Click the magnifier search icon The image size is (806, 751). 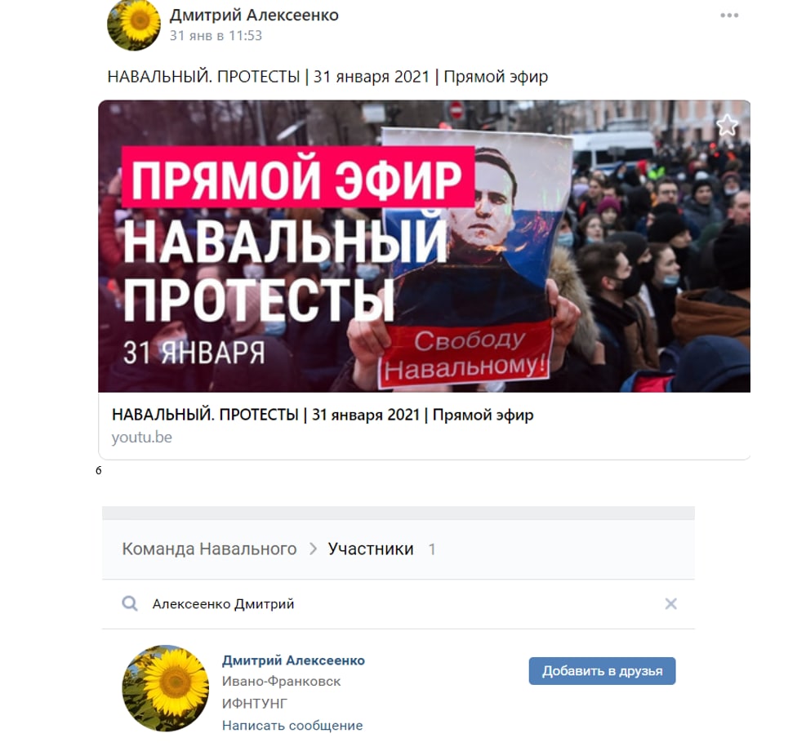tap(130, 603)
